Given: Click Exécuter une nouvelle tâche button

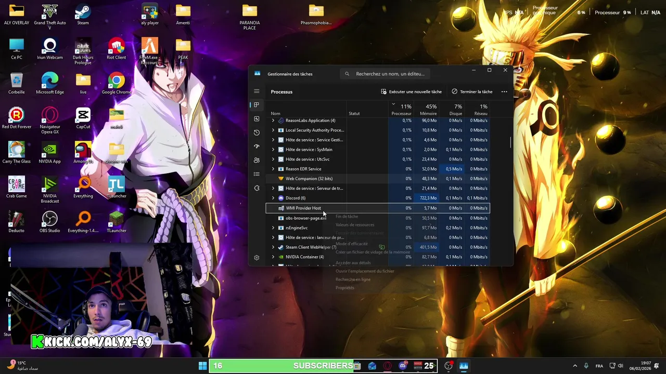Looking at the screenshot, I should click(411, 91).
